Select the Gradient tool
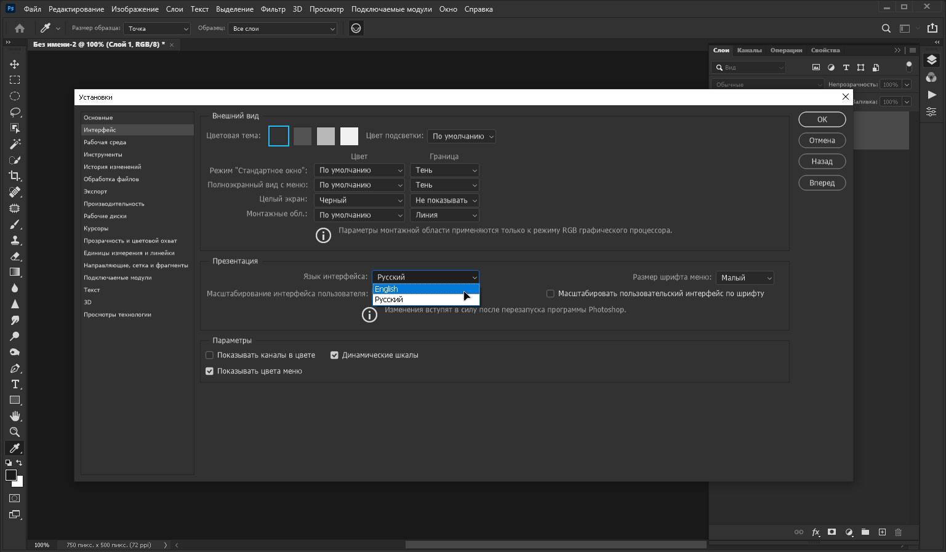 (x=15, y=272)
